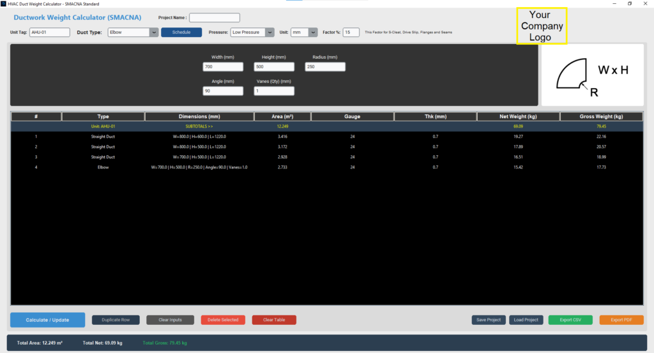Select row 1 dimensions W=800.0 H=600.0
This screenshot has height=353, width=654.
click(x=199, y=136)
